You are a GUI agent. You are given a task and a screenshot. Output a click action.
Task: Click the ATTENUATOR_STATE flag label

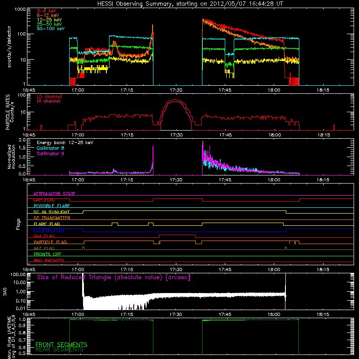coord(54,194)
